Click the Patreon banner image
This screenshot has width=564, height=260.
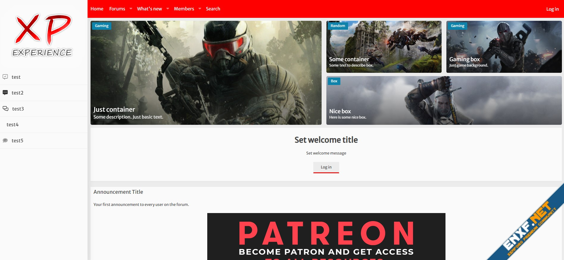click(326, 236)
